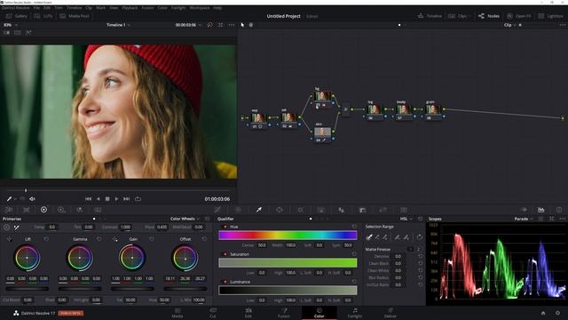
Task: Click the black point picker beside Lift
Action: [x=10, y=239]
